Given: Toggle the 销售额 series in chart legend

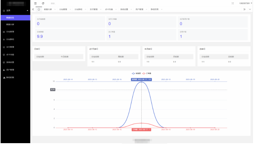Looking at the screenshot, I should click(x=136, y=73).
